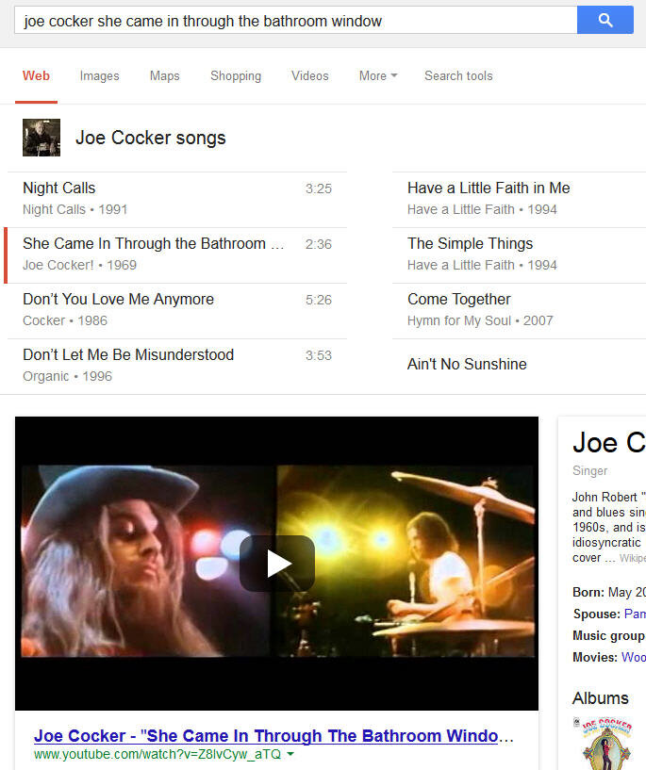Click 'Organic • 1996' album text
The image size is (646, 770).
point(67,376)
